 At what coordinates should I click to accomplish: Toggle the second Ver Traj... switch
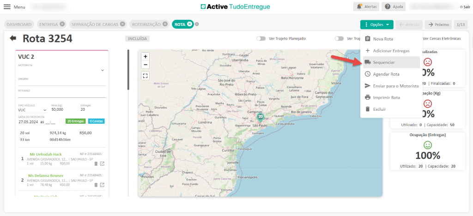tap(340, 39)
